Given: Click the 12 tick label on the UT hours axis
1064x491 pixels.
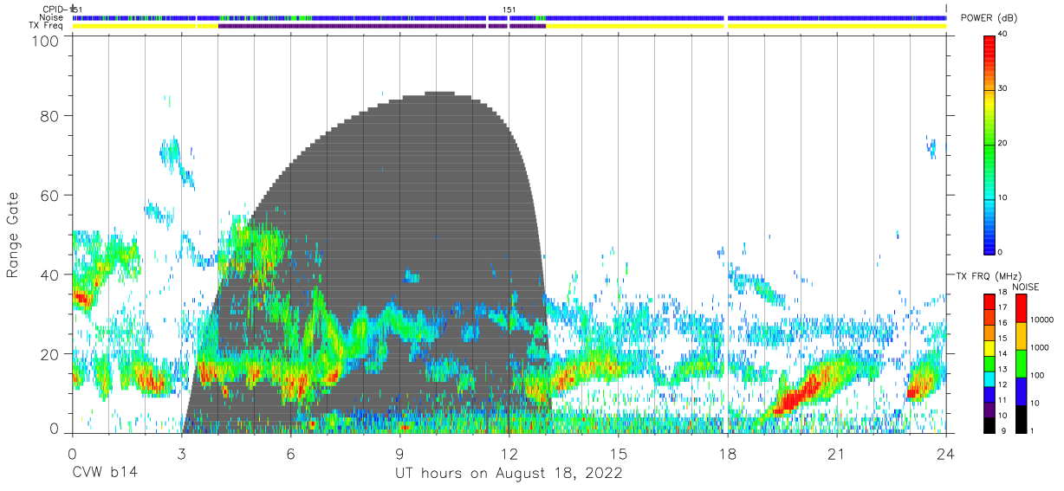Looking at the screenshot, I should [509, 453].
